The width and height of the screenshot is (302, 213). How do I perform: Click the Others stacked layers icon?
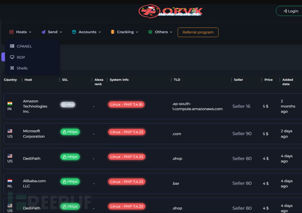150,32
